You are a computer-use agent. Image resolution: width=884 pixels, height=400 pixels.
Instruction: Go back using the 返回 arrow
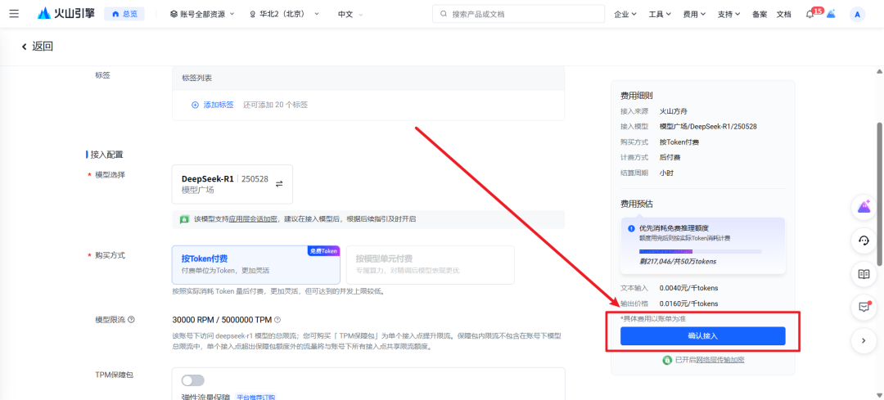click(x=37, y=46)
